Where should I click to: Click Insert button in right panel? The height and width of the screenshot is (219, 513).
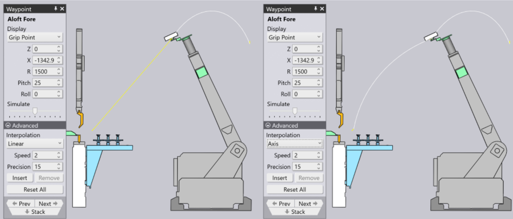coord(280,178)
